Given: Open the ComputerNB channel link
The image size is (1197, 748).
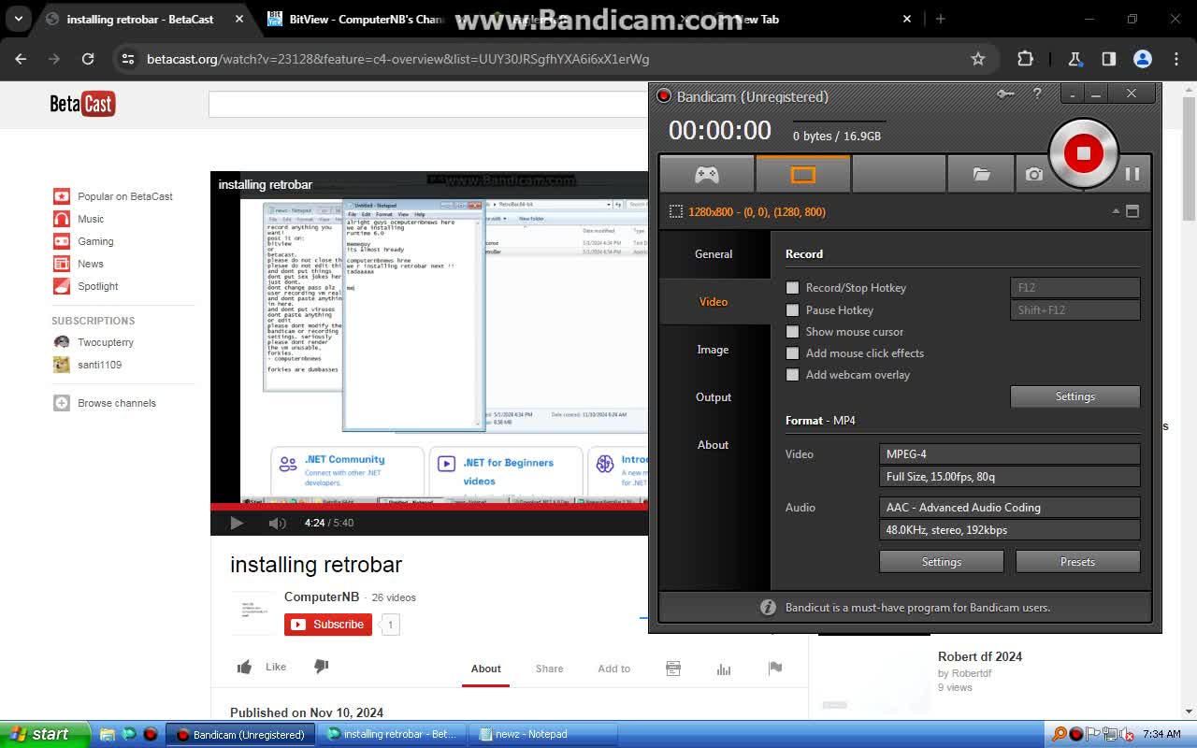Looking at the screenshot, I should coord(322,597).
